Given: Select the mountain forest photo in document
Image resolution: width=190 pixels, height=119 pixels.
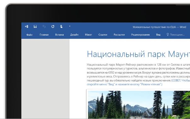Looking at the screenshot, I should pyautogui.click(x=139, y=105).
